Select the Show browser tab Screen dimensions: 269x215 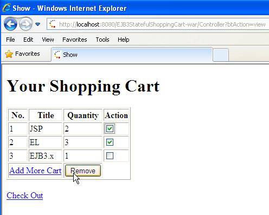[x=132, y=55]
